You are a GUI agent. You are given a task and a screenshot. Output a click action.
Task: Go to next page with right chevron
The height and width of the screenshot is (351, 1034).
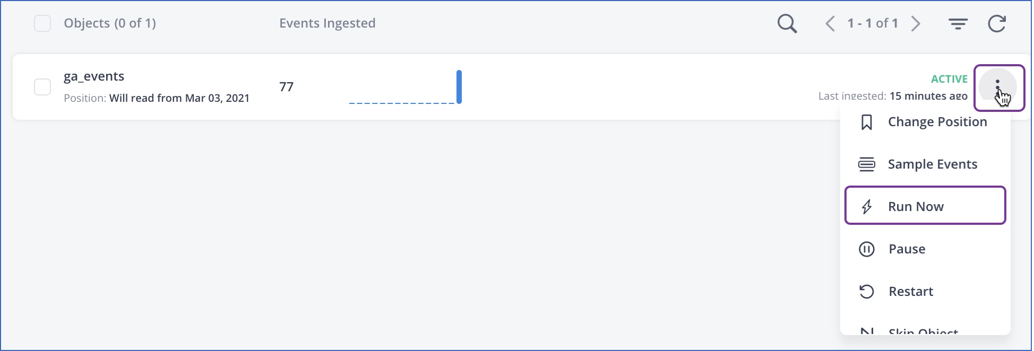(x=916, y=23)
